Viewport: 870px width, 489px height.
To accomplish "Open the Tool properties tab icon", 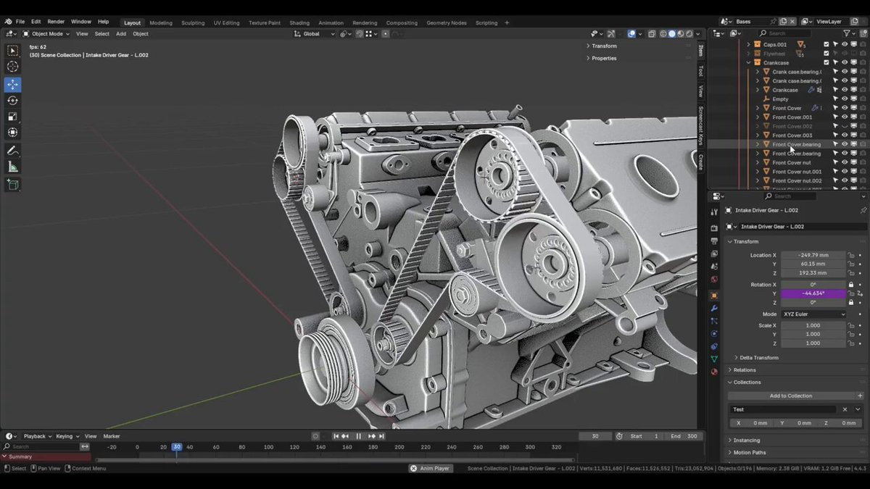I will point(714,212).
